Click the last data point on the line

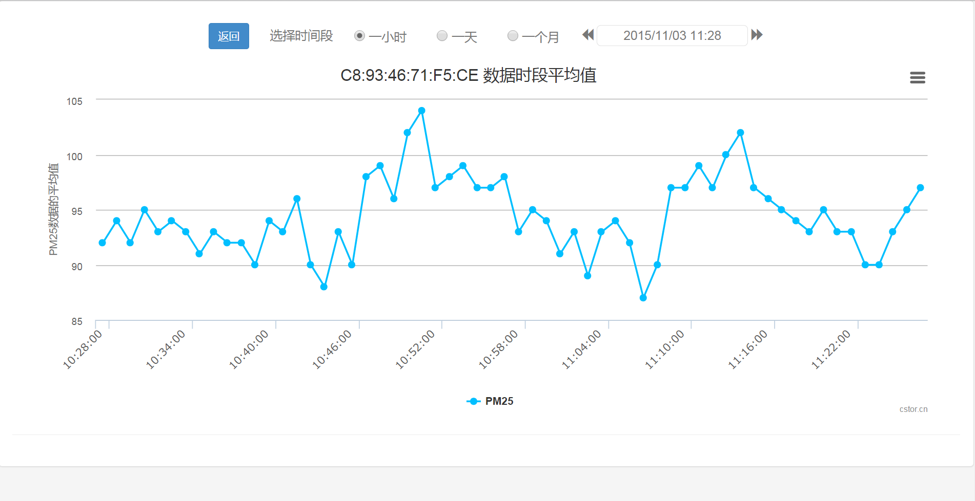coord(920,188)
